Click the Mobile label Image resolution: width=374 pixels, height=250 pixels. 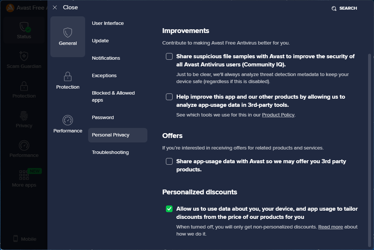[x=29, y=239]
